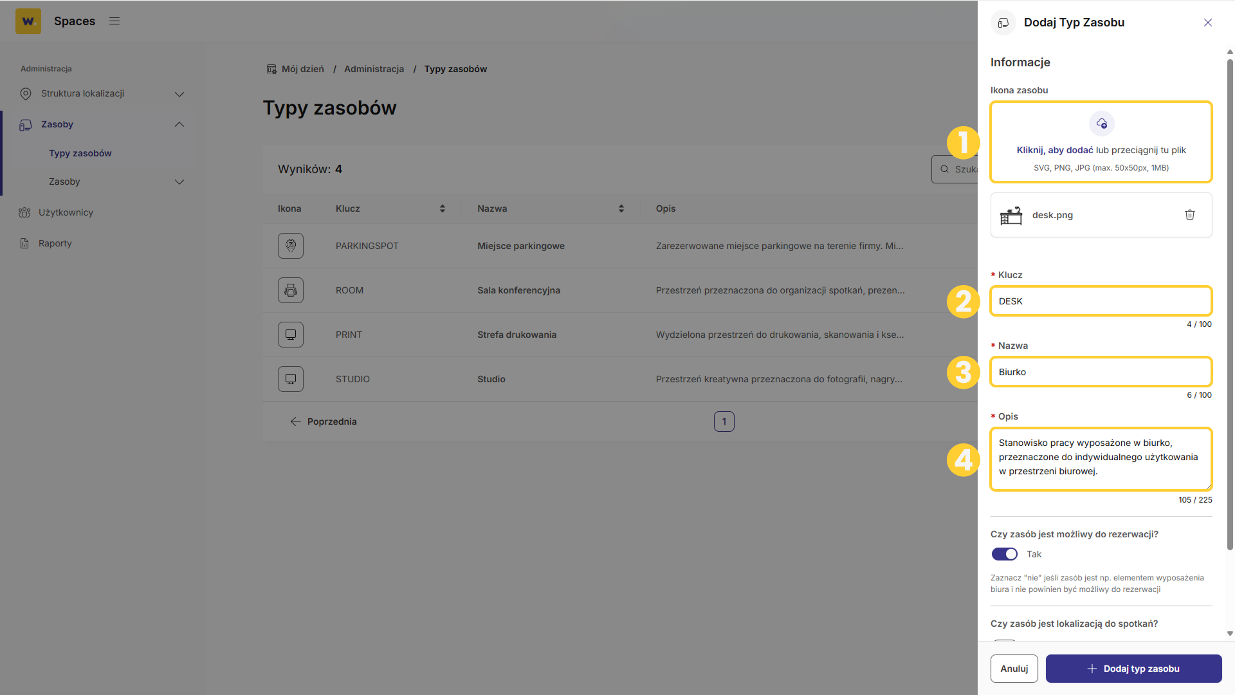1235x695 pixels.
Task: Click the Opis column header
Action: (x=666, y=208)
